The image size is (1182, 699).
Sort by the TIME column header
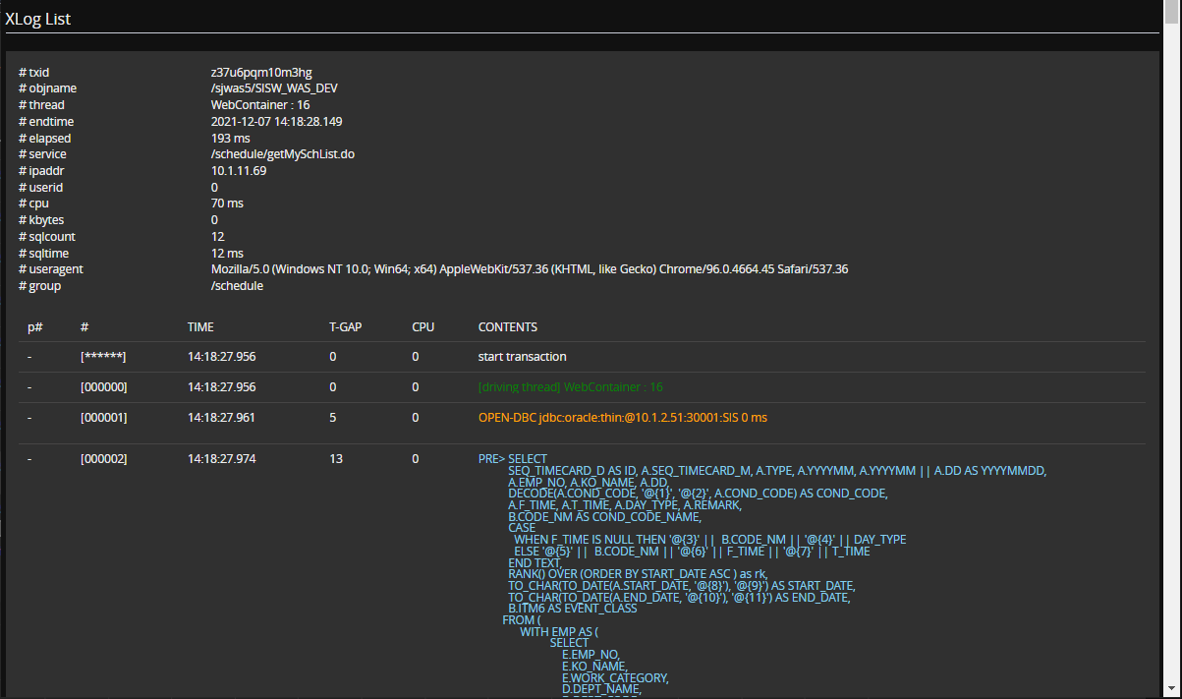tap(200, 326)
